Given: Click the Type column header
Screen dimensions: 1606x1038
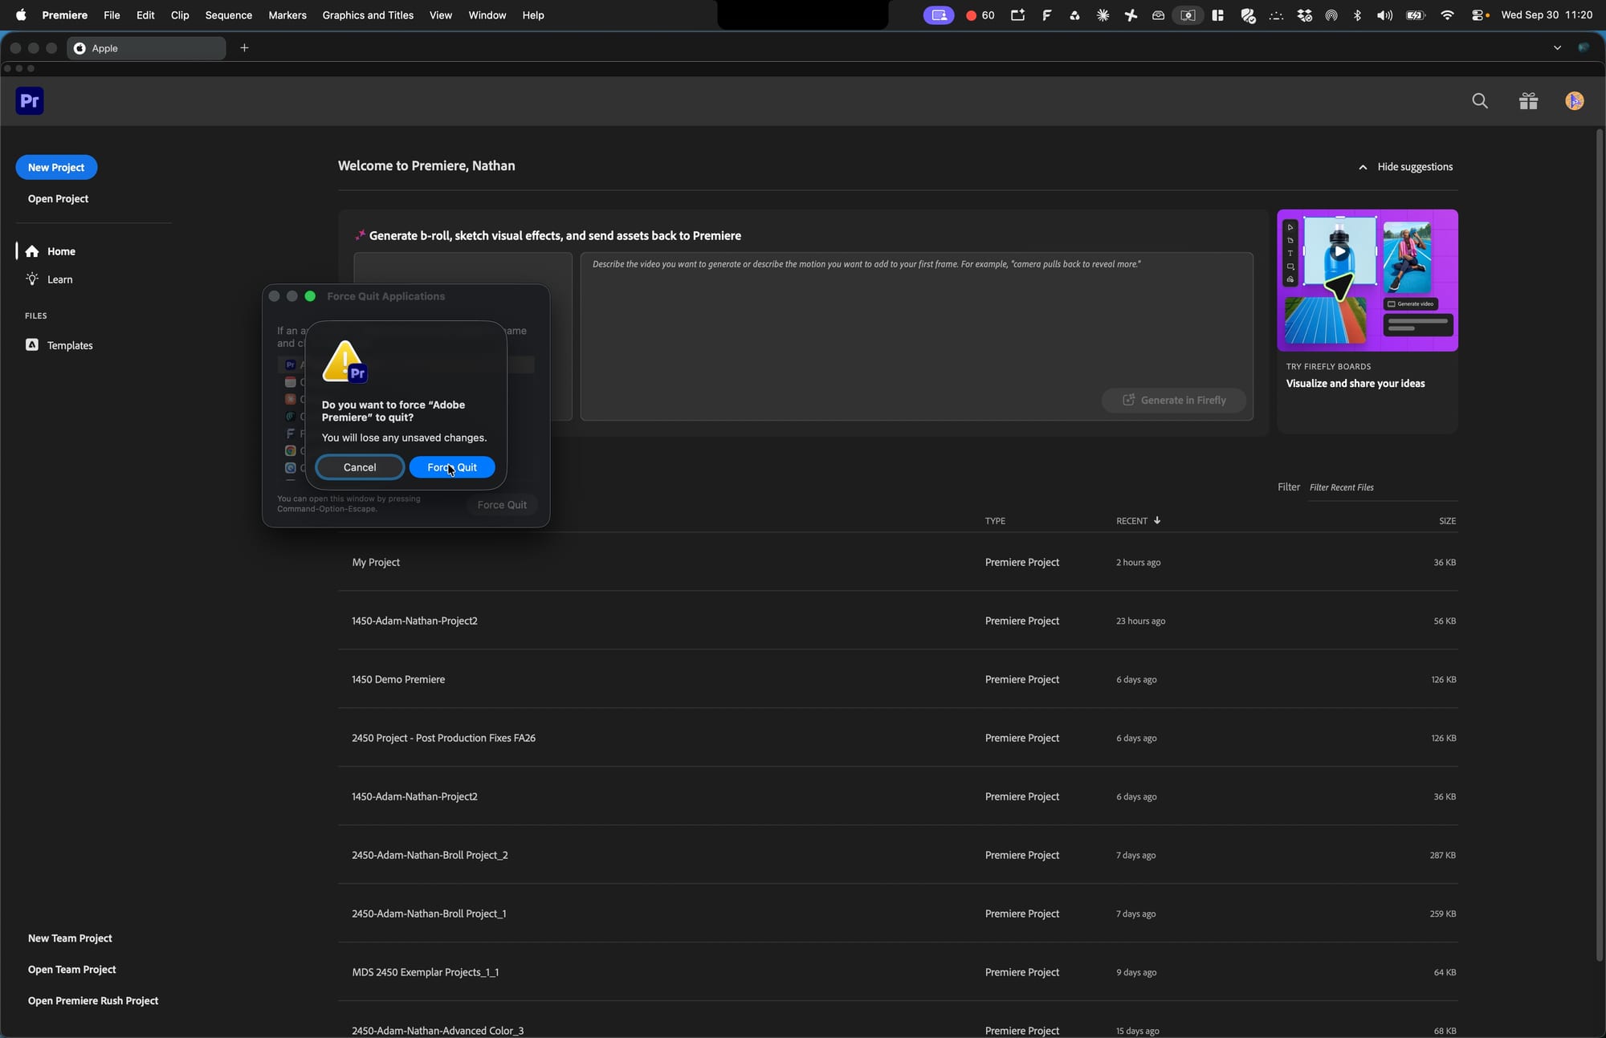Looking at the screenshot, I should point(995,521).
